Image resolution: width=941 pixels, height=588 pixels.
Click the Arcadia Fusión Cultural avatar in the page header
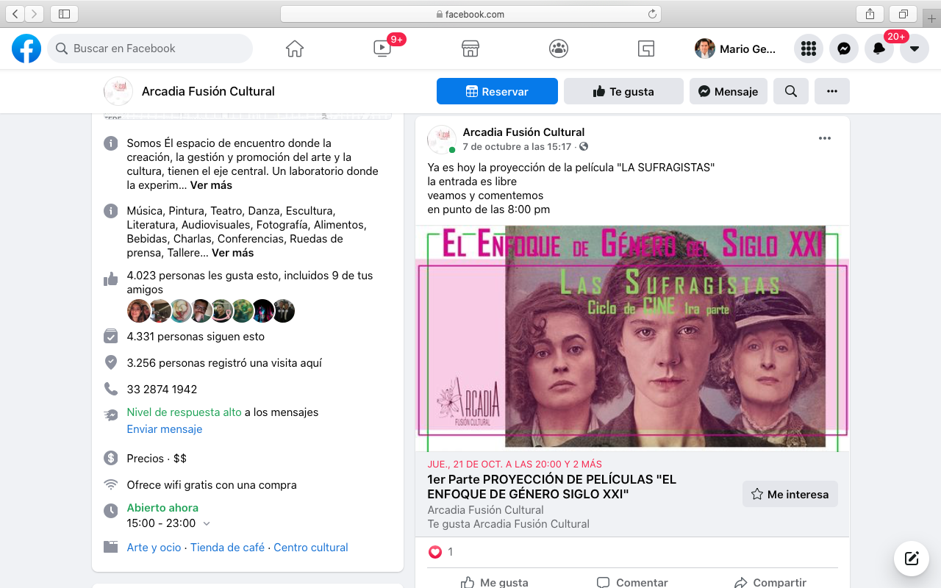(118, 91)
